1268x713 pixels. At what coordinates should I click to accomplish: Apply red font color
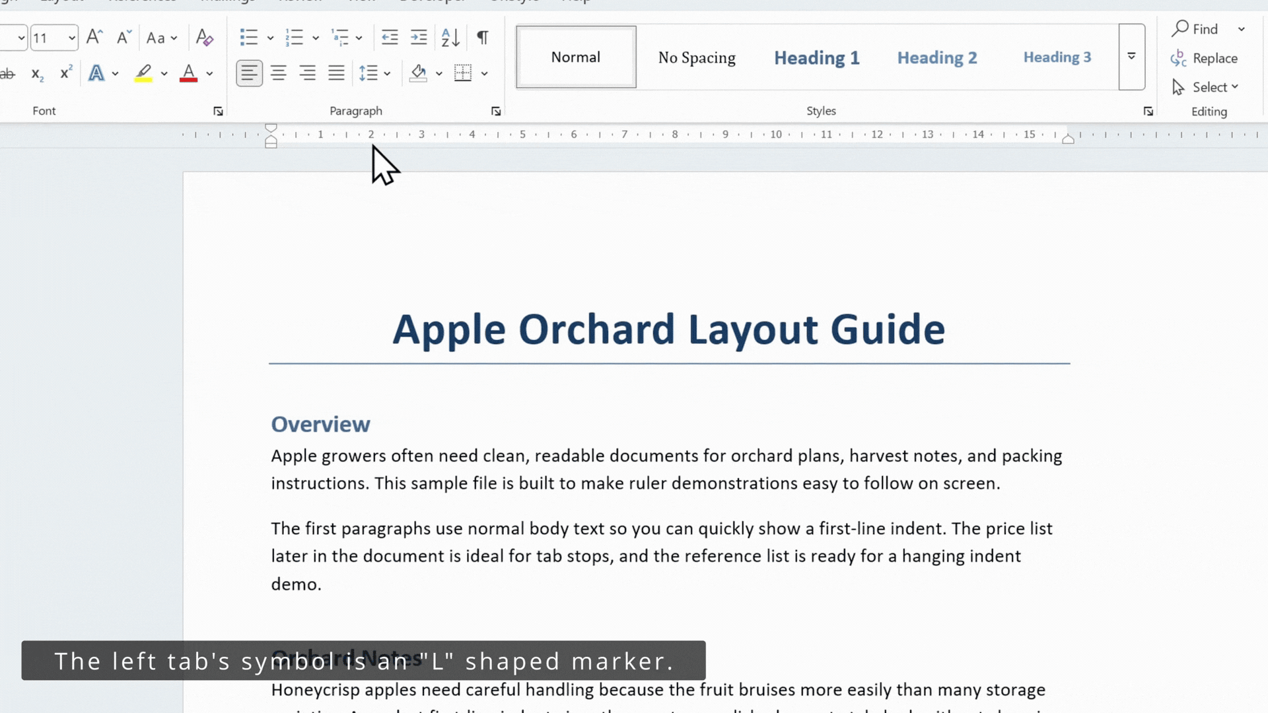pyautogui.click(x=189, y=73)
